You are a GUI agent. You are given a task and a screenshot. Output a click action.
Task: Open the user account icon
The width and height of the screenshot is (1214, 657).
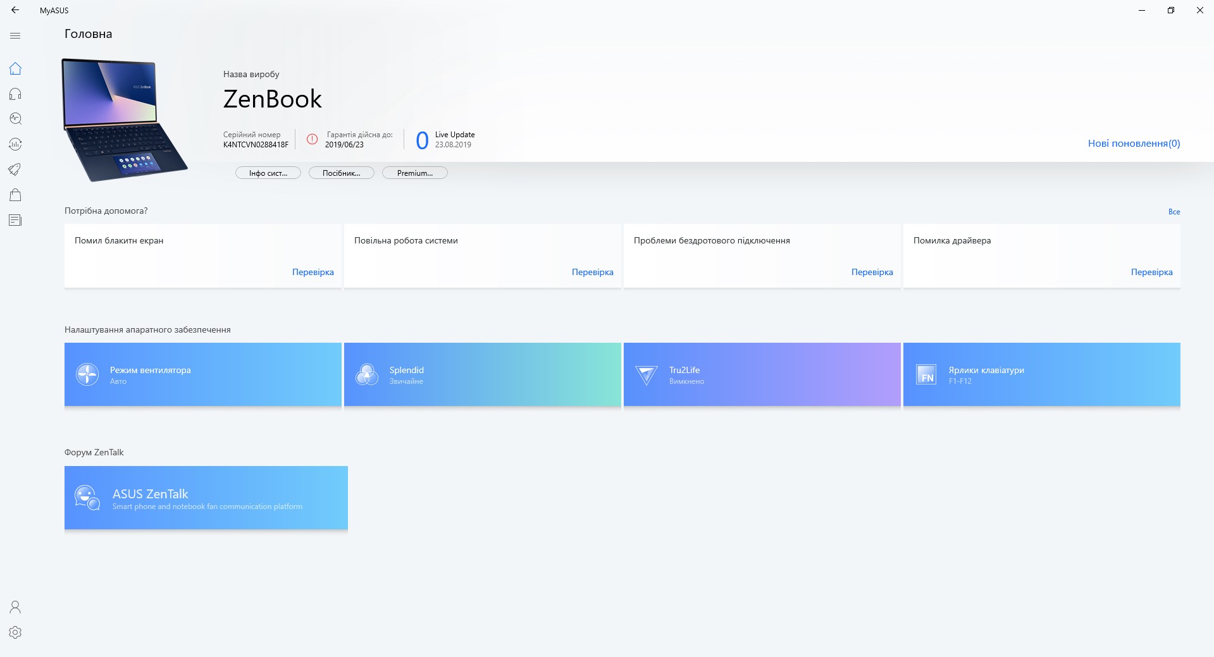pyautogui.click(x=15, y=607)
